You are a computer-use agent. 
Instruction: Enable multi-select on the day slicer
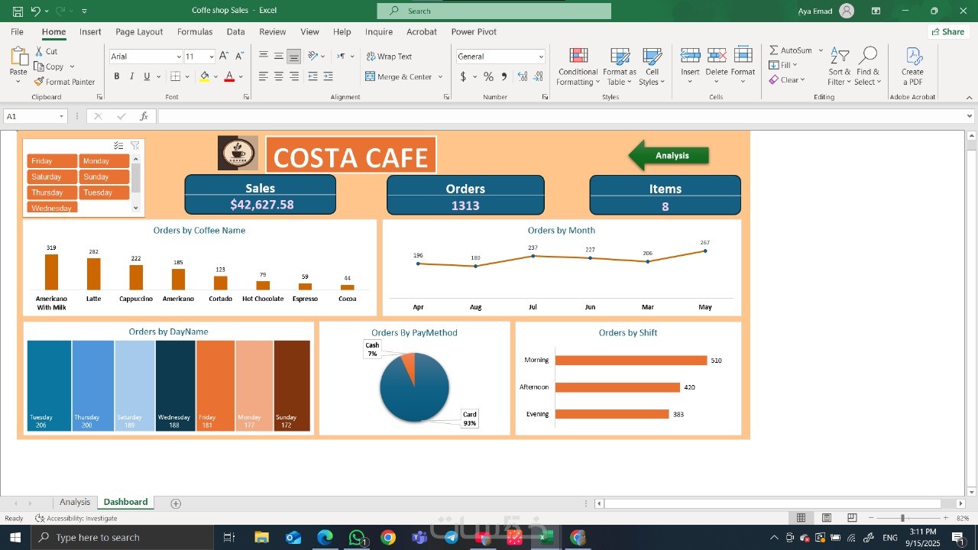coord(118,145)
